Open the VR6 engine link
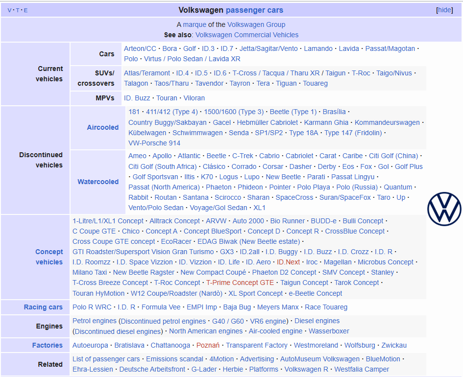Viewport: 463px width, 377px height. 268,321
